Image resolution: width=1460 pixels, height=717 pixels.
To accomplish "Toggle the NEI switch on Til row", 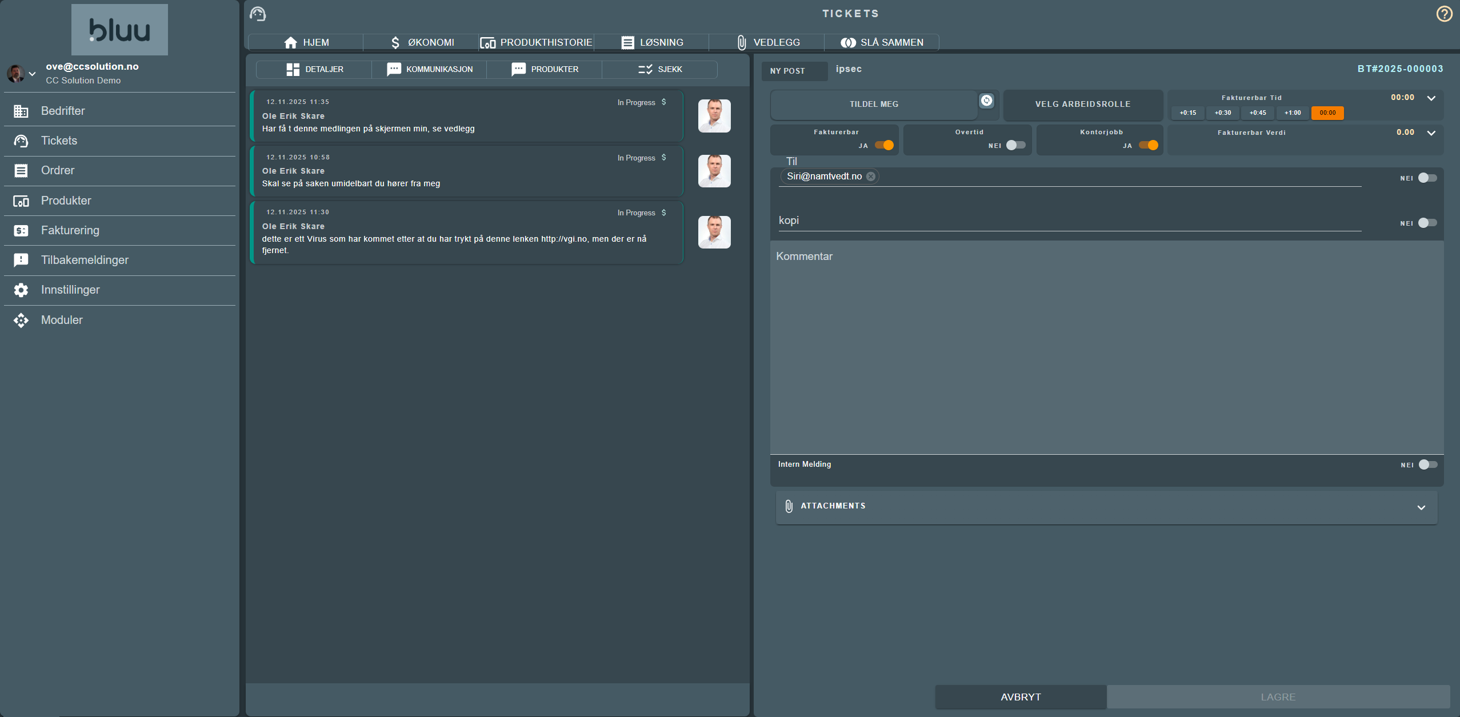I will pos(1427,178).
